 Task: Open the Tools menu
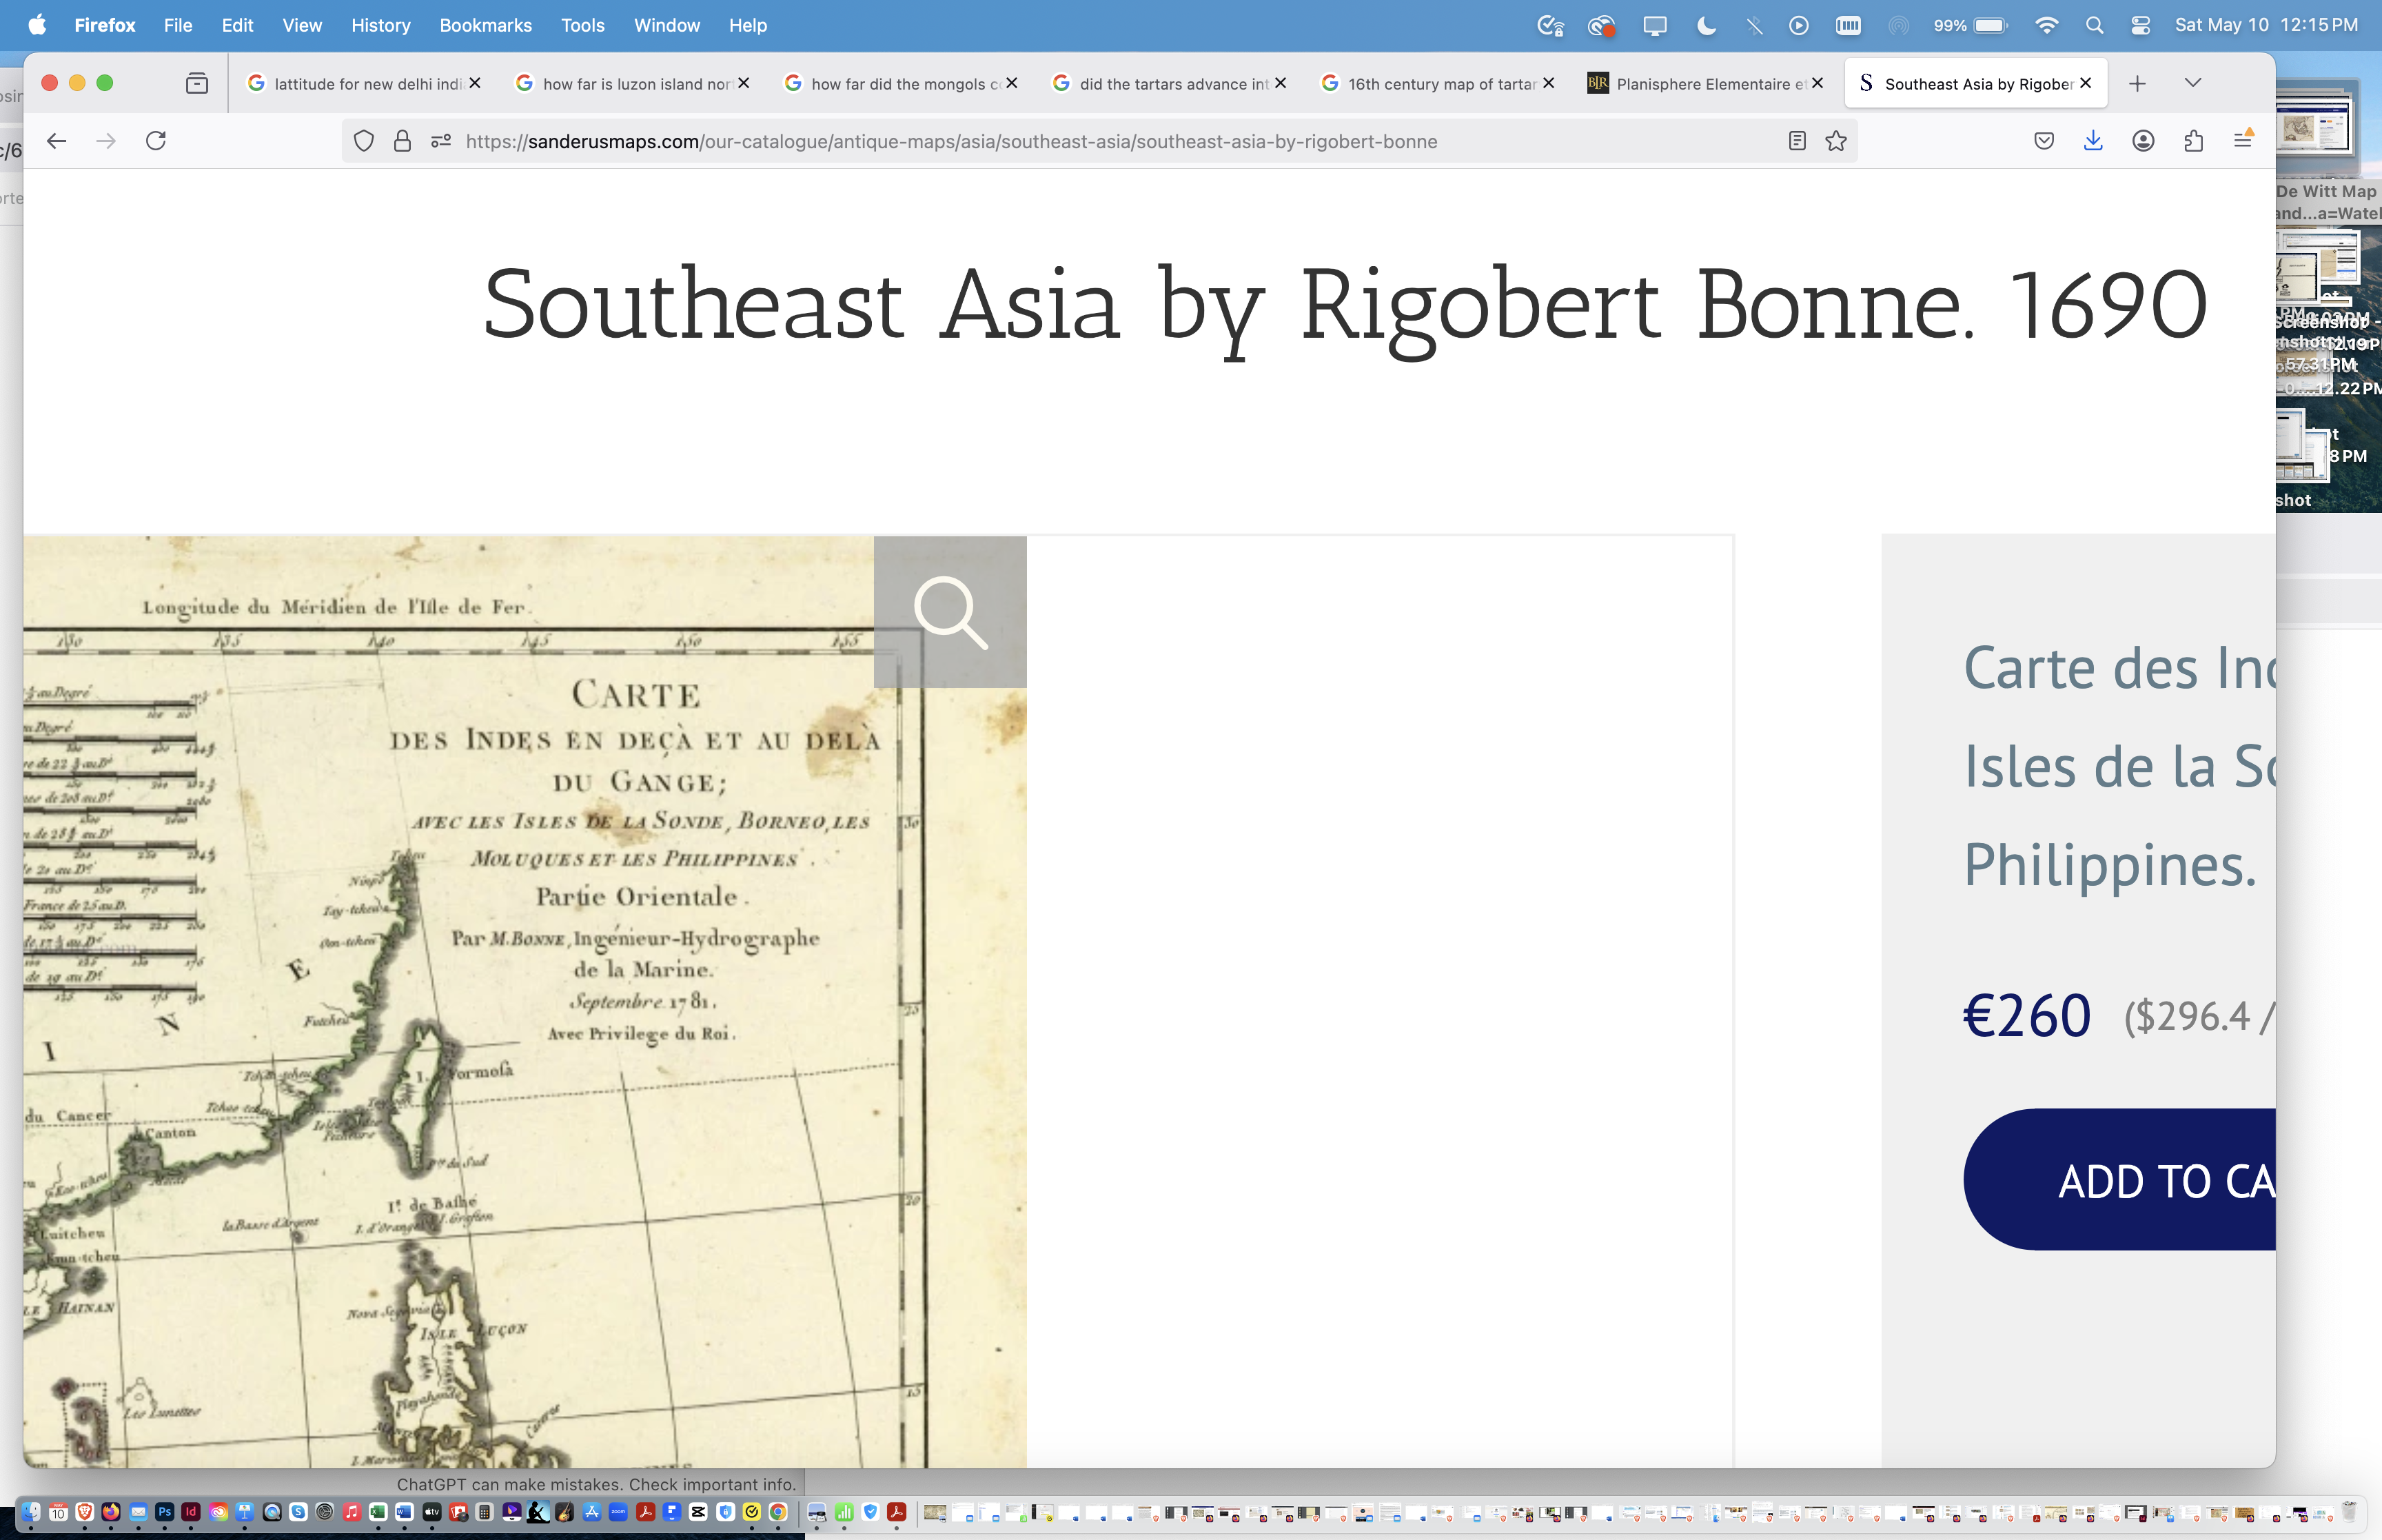pos(583,25)
